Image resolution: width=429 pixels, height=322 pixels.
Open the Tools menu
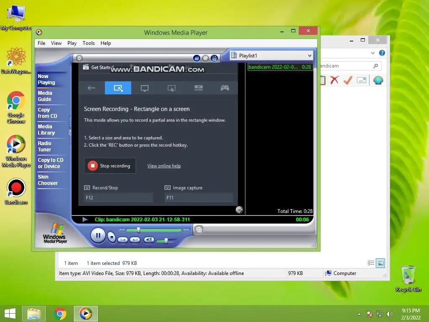89,43
